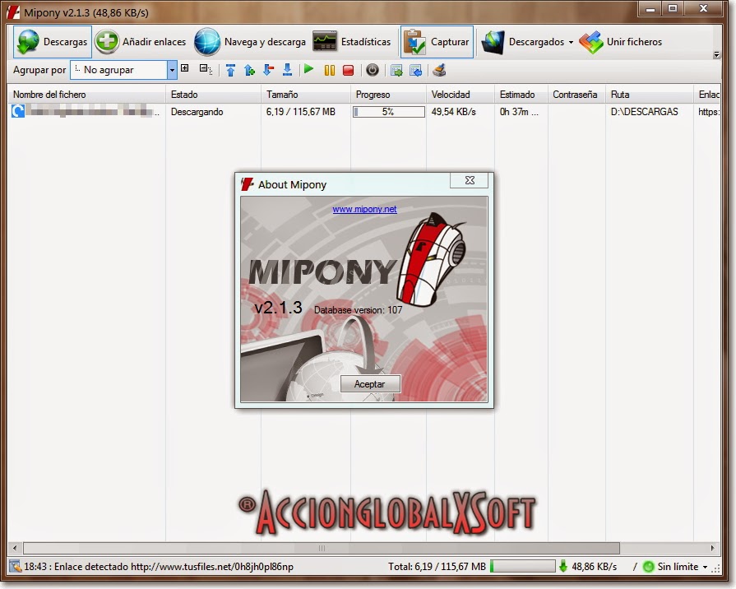Open Navega y descarga browser
This screenshot has height=589, width=736.
pyautogui.click(x=250, y=42)
